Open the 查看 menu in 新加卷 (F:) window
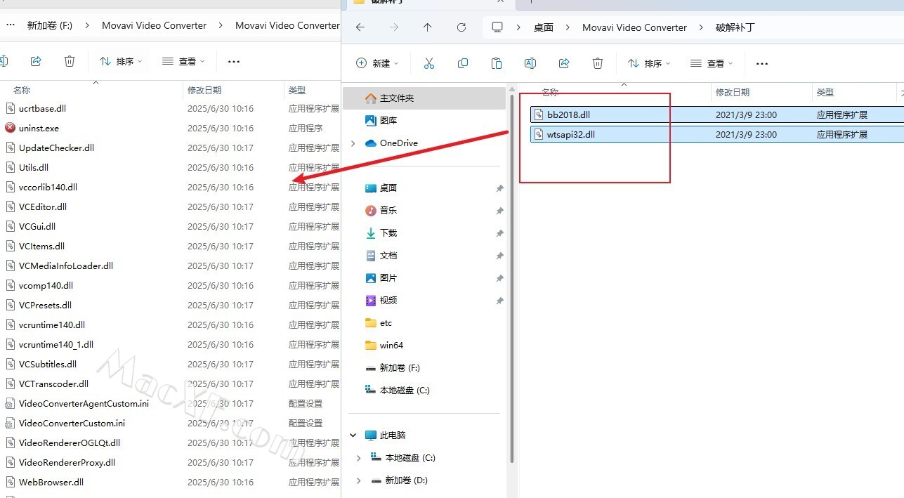Viewport: 904px width, 498px height. pos(183,61)
